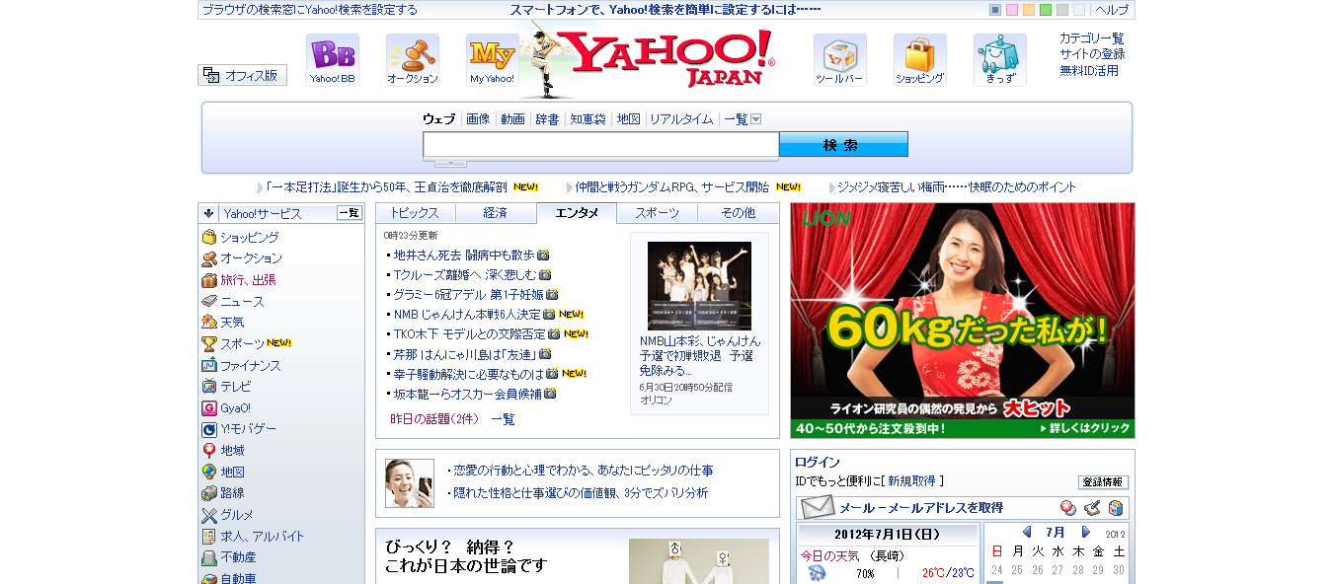Click the ニュース newspaper icon

click(x=209, y=302)
